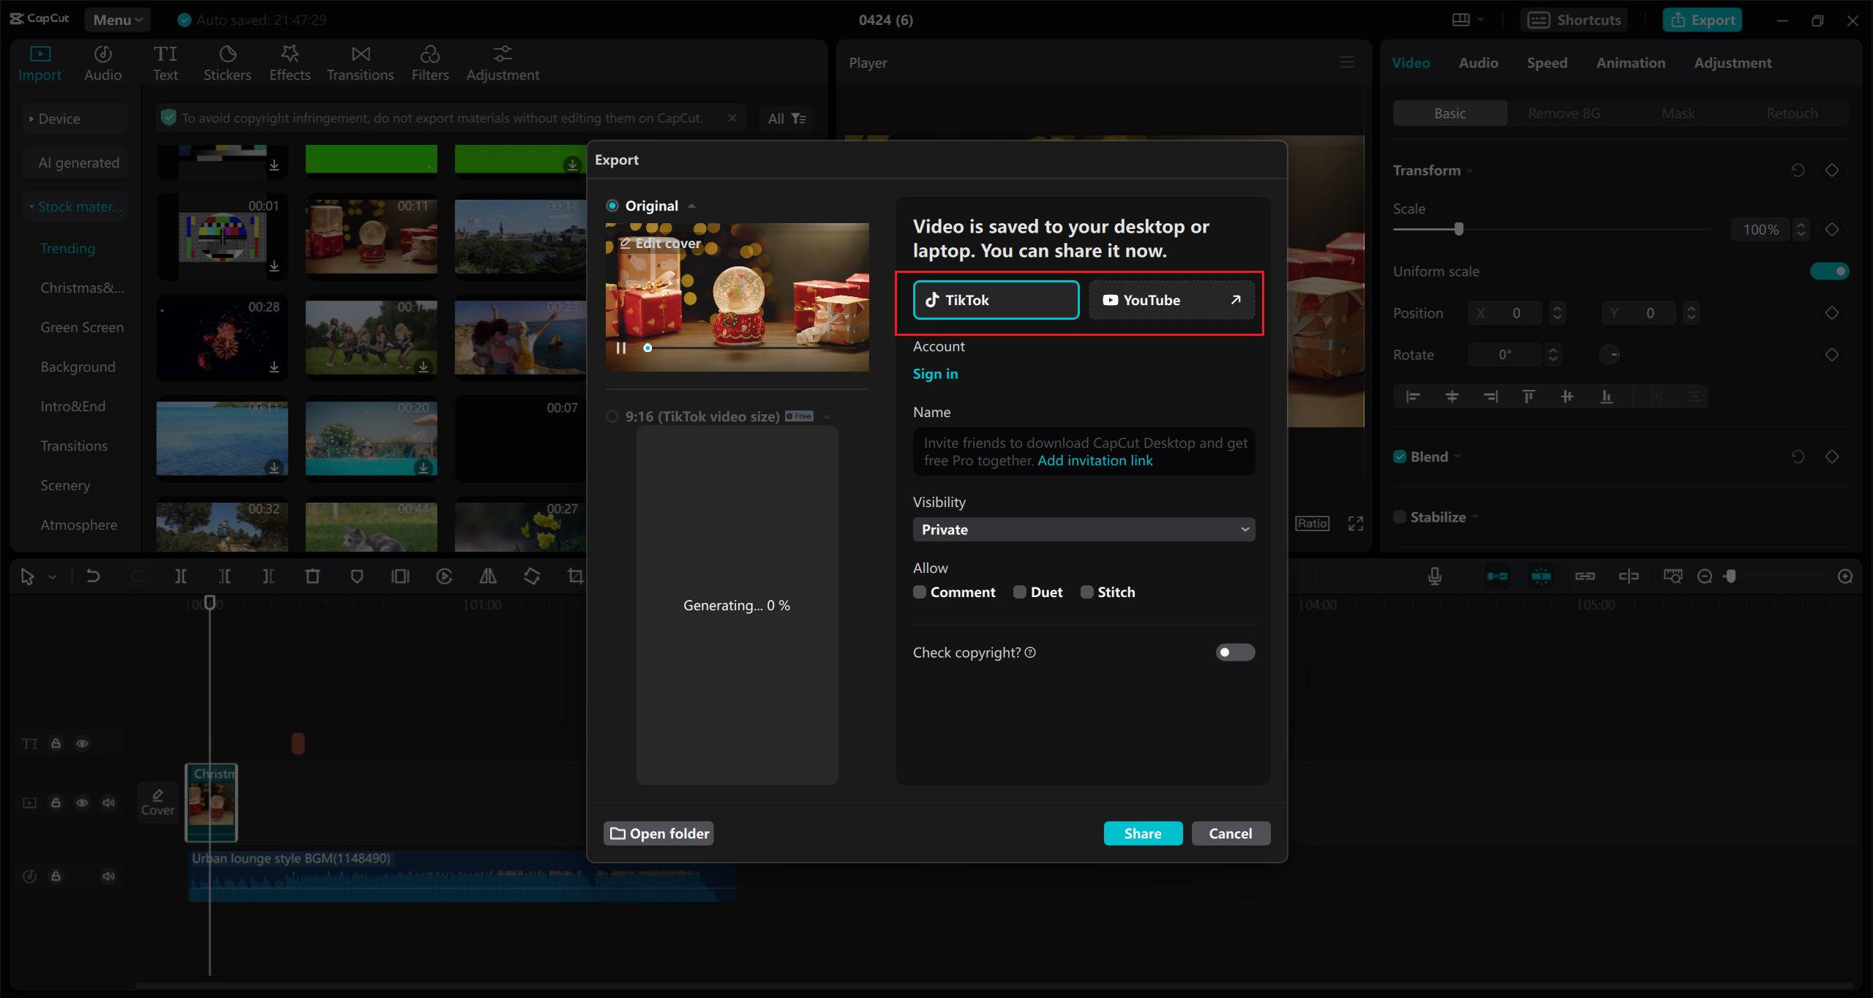Click the Open folder button

coord(659,833)
